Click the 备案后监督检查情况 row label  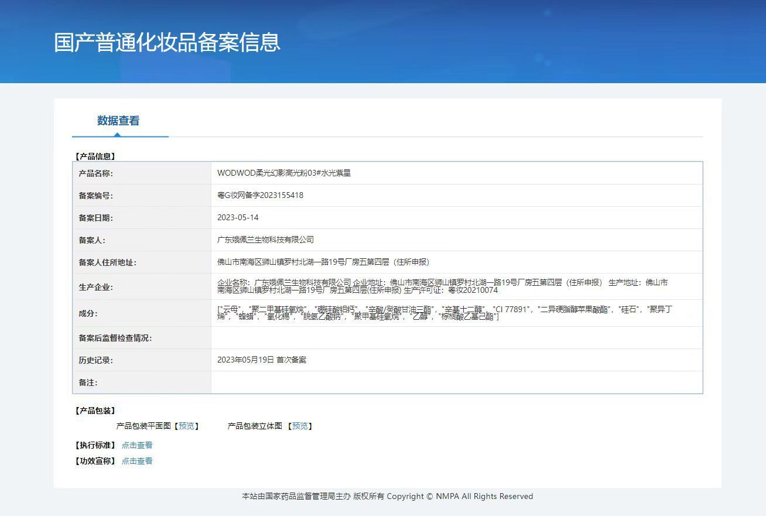pos(115,338)
